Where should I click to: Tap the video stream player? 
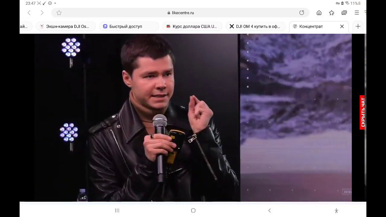(193, 118)
